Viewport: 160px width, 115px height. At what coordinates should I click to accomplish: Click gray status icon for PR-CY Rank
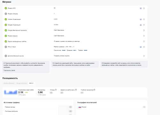coord(6,47)
